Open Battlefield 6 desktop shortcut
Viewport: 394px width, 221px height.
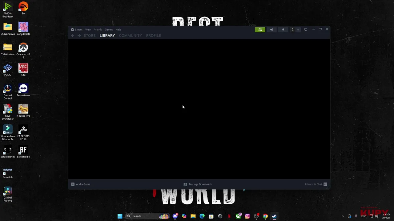pyautogui.click(x=23, y=152)
